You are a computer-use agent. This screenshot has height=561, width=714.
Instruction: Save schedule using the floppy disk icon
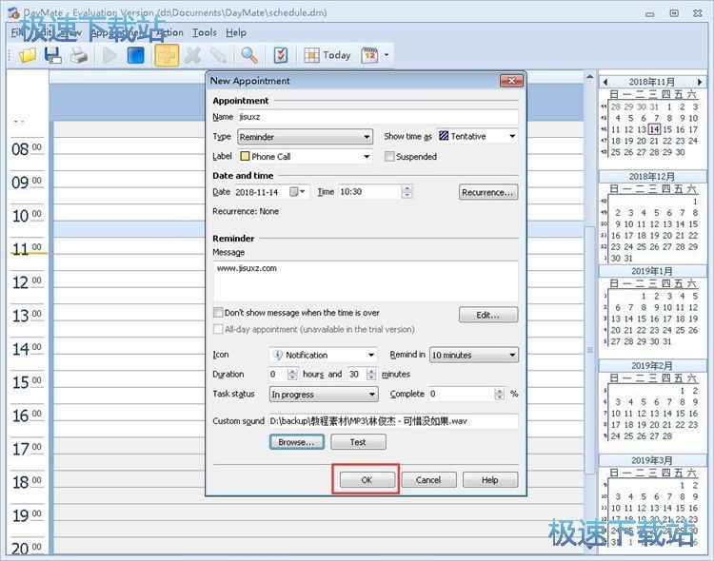coord(53,55)
